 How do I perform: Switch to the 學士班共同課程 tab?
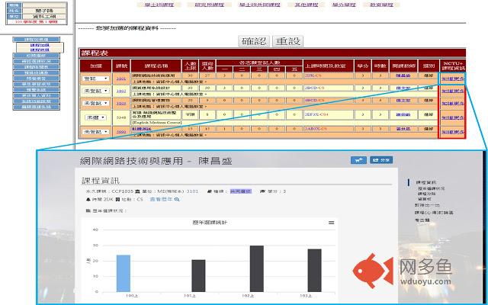coord(259,5)
